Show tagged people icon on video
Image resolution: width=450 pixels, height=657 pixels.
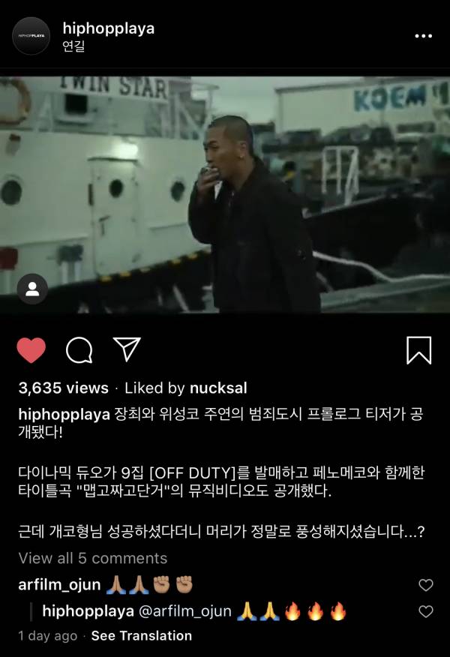pyautogui.click(x=32, y=289)
